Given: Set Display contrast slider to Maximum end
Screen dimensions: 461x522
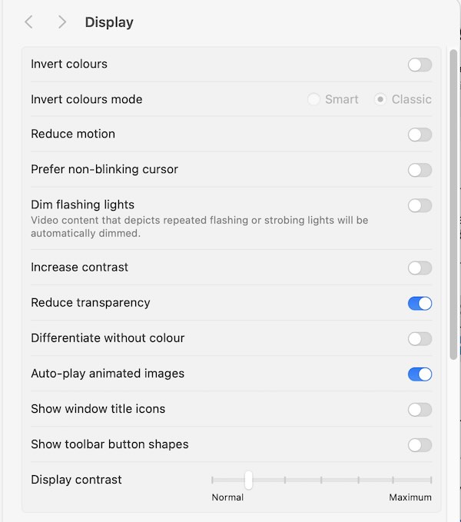Looking at the screenshot, I should tap(431, 480).
